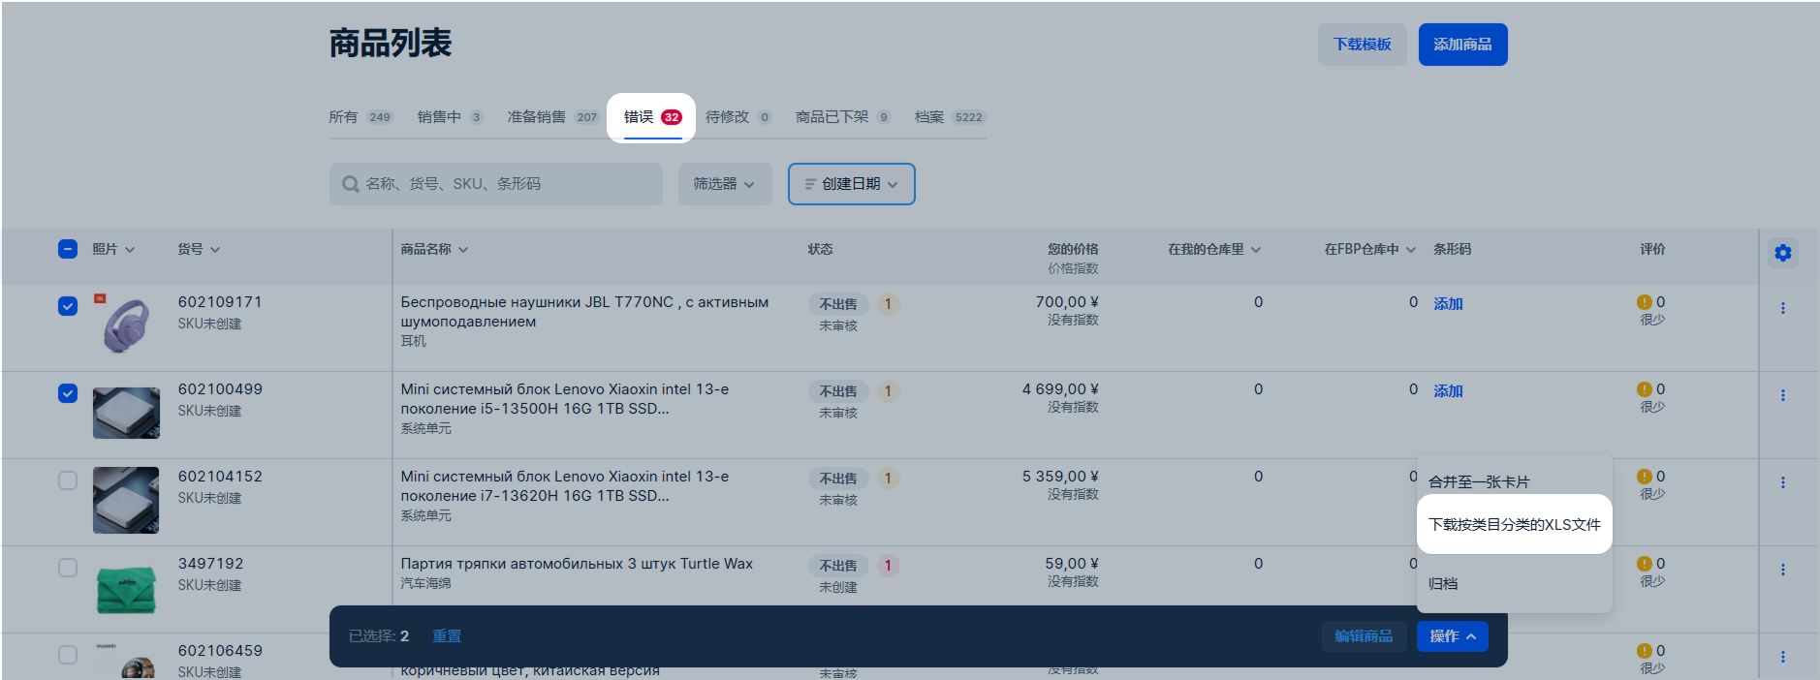Click price 5 359,00 ¥
The height and width of the screenshot is (680, 1820).
pyautogui.click(x=1060, y=477)
